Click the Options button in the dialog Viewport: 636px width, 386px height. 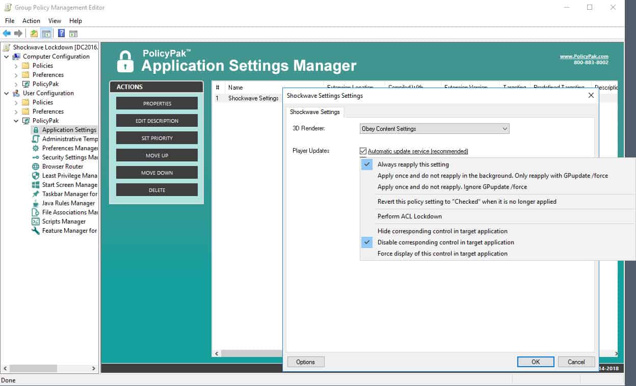(306, 362)
